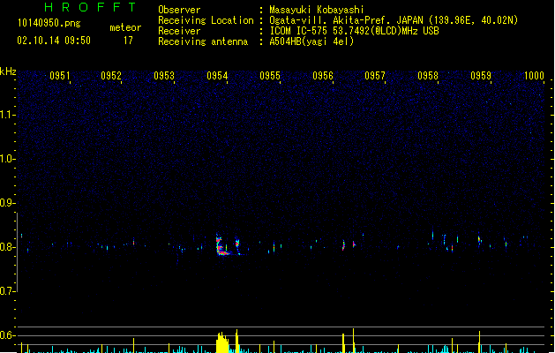The image size is (555, 353).
Task: Click the 0952 time marker
Action: [111, 76]
